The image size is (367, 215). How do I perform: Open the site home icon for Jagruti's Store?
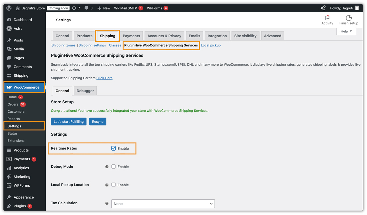18,8
